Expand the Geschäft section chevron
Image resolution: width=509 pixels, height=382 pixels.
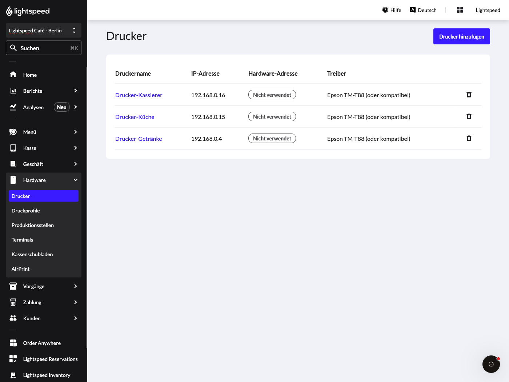click(76, 164)
